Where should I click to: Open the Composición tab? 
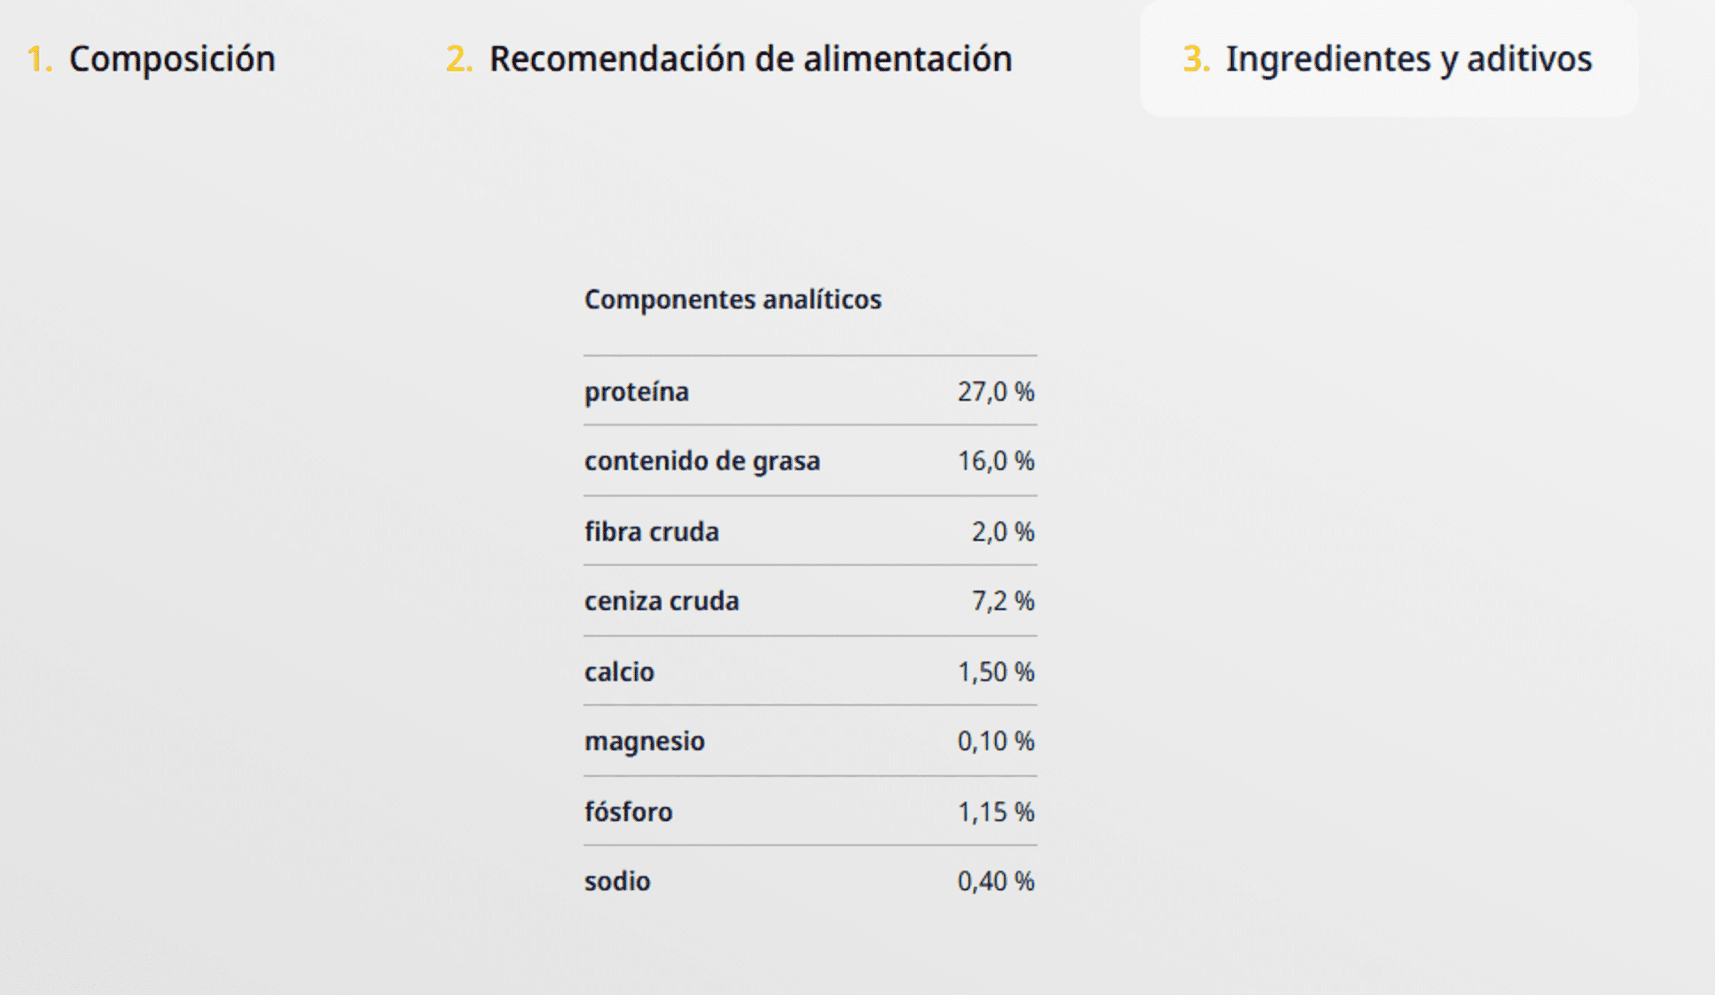[x=151, y=59]
